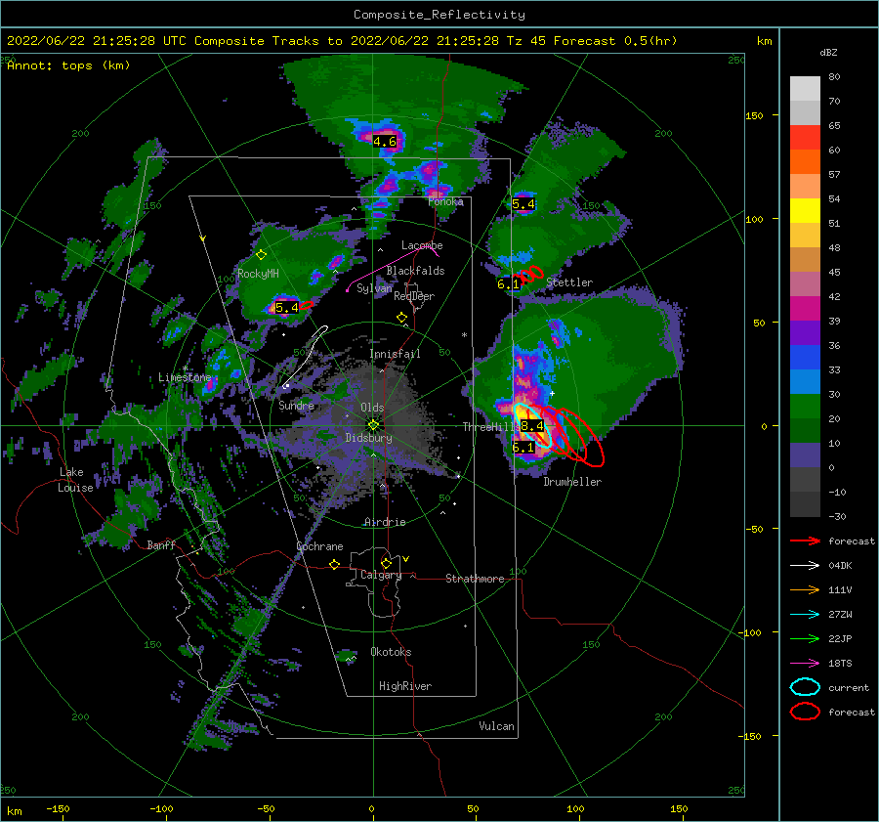
Task: Click the Vulcan town label
Action: [496, 726]
